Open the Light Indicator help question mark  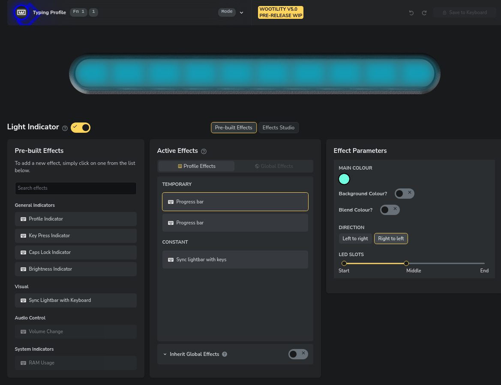(x=65, y=128)
